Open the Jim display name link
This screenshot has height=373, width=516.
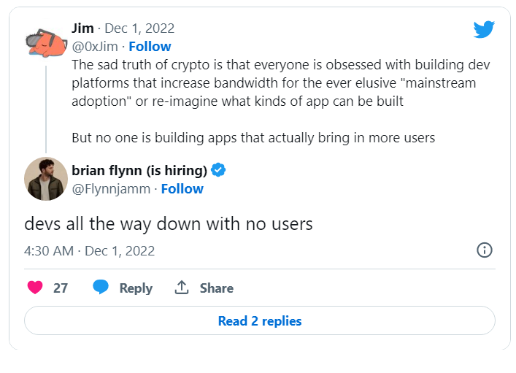(82, 28)
